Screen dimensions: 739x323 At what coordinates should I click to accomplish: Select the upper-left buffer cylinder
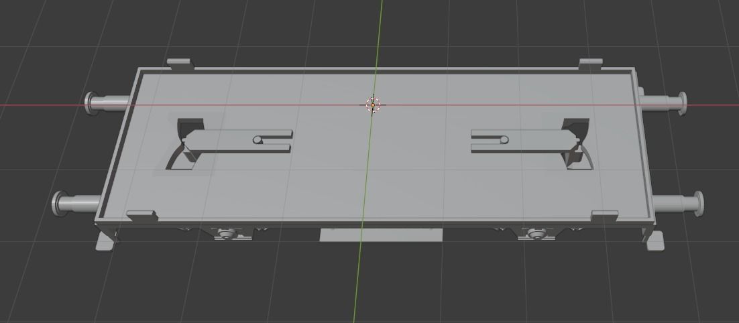pyautogui.click(x=108, y=103)
